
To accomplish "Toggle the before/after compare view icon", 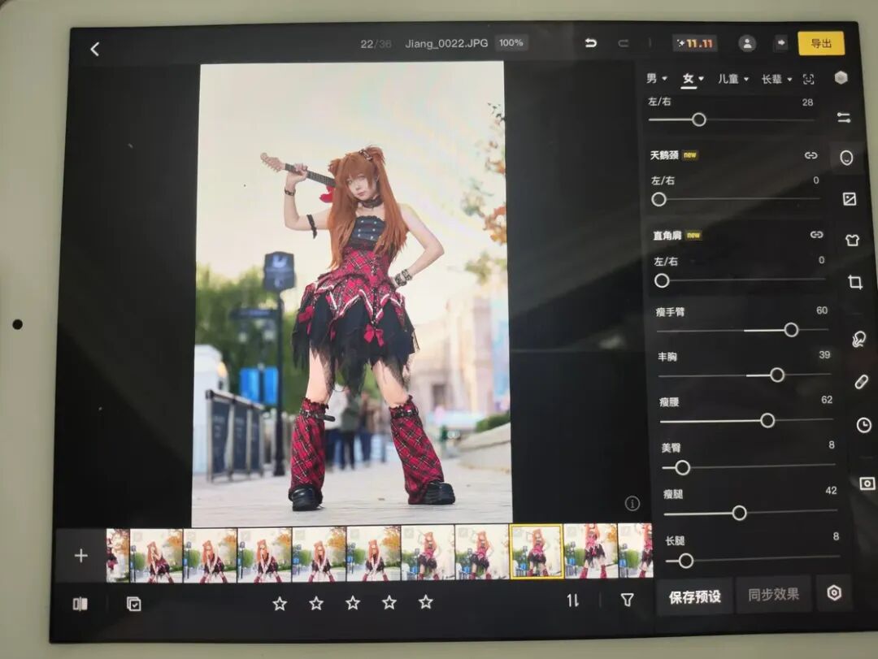I will point(80,604).
